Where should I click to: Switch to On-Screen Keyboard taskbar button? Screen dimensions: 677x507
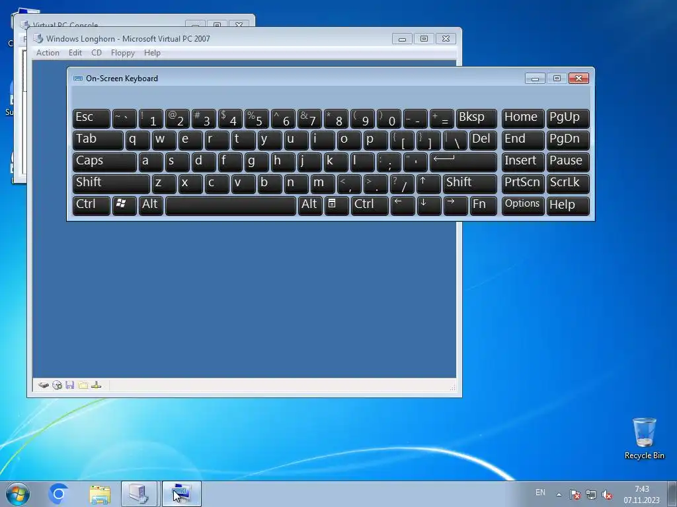click(x=181, y=494)
